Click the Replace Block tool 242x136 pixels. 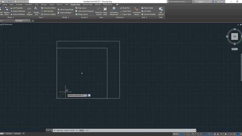(x=6, y=11)
